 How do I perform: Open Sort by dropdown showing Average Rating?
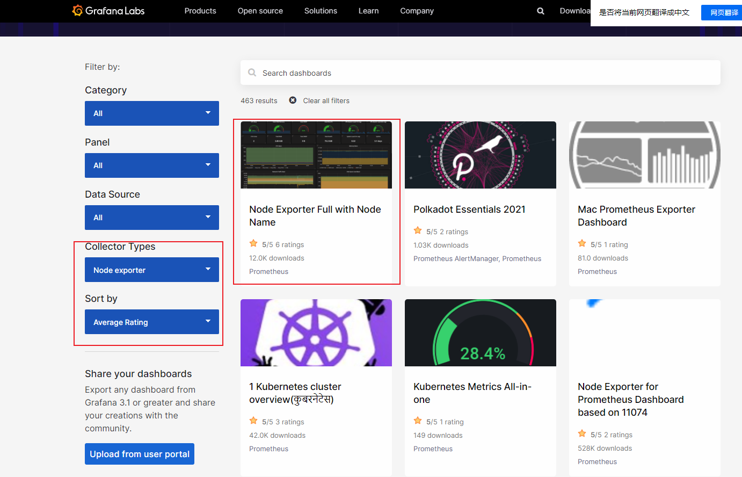152,322
